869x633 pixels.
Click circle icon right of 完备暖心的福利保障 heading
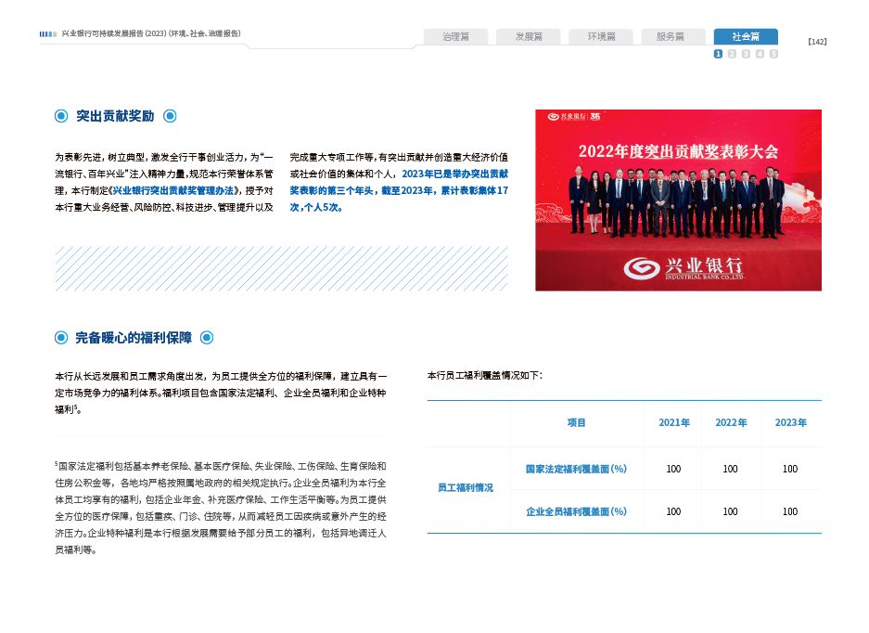207,338
